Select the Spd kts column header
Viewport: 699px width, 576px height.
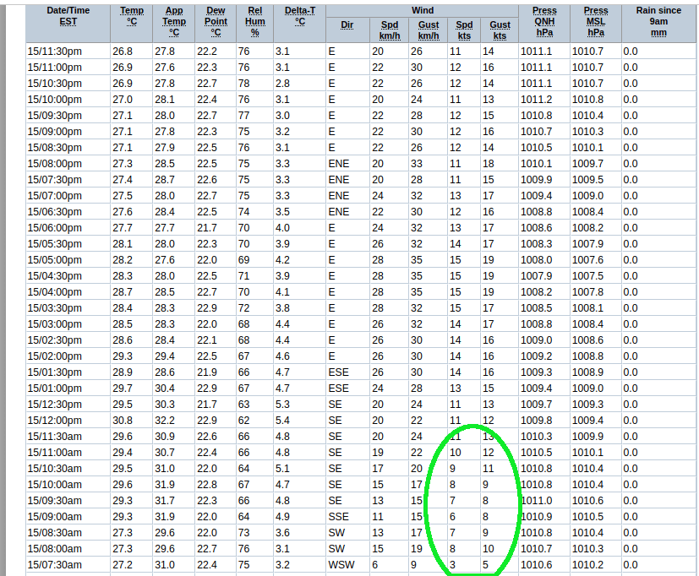464,30
